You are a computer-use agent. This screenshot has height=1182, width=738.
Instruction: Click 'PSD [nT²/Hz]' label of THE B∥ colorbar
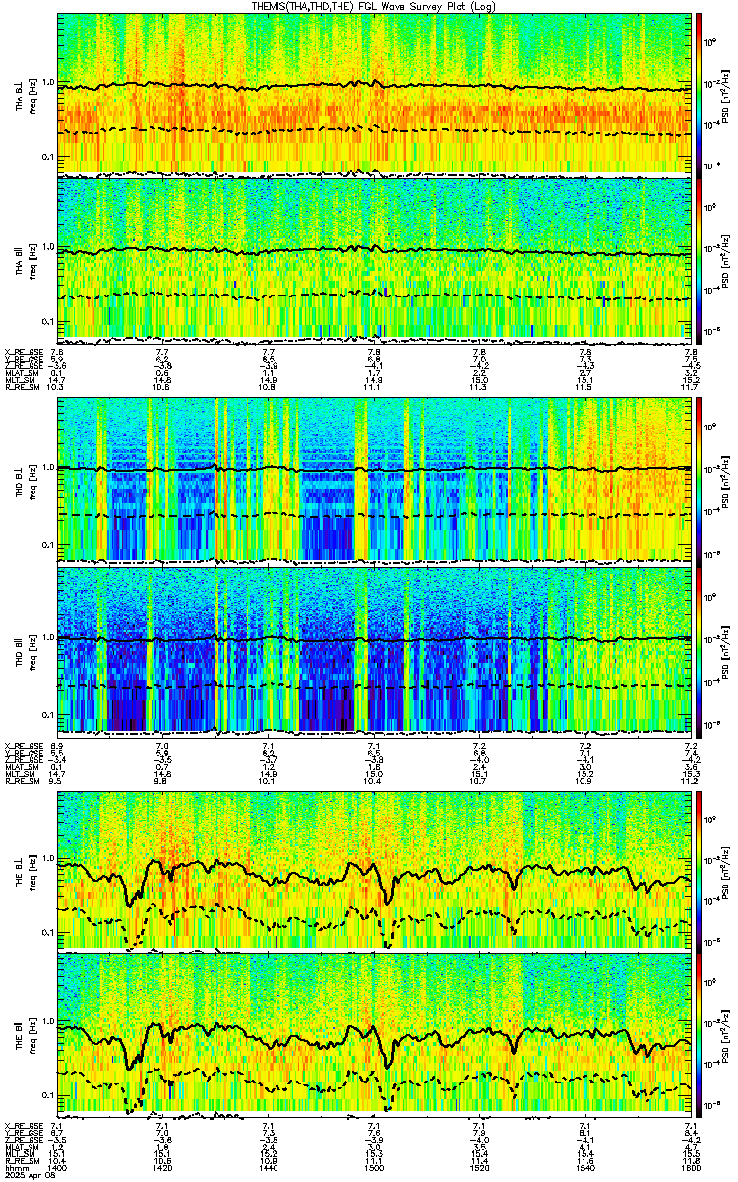tap(724, 1034)
